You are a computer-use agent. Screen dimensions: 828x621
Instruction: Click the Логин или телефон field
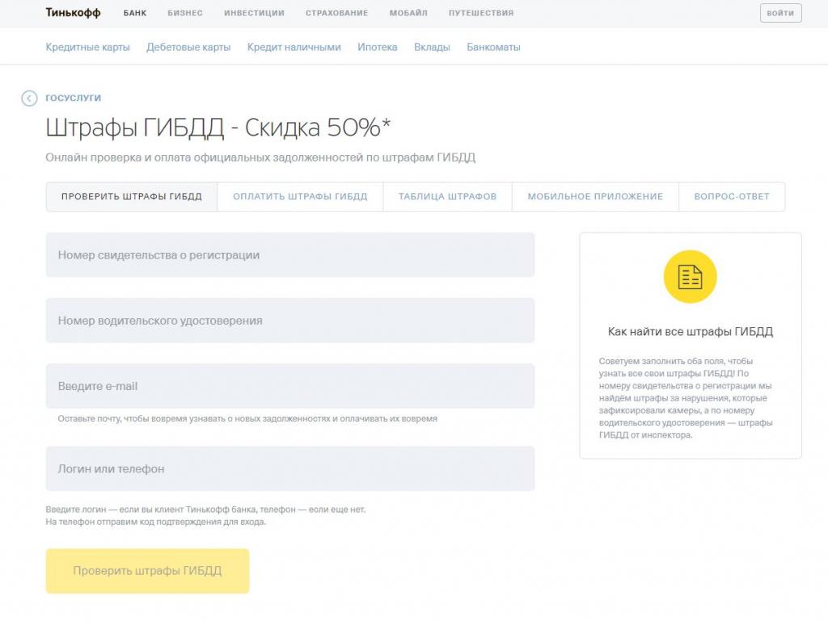[x=290, y=468]
